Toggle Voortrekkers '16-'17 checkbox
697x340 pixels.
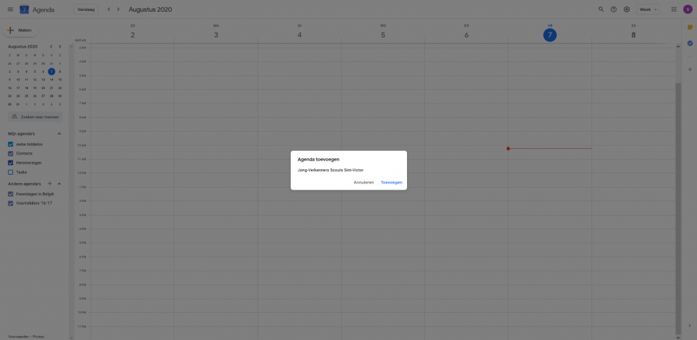[11, 203]
